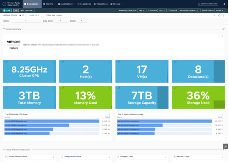This screenshot has width=229, height=163.
Task: Click the link icon on the Host(s) tile
Action: [62, 62]
